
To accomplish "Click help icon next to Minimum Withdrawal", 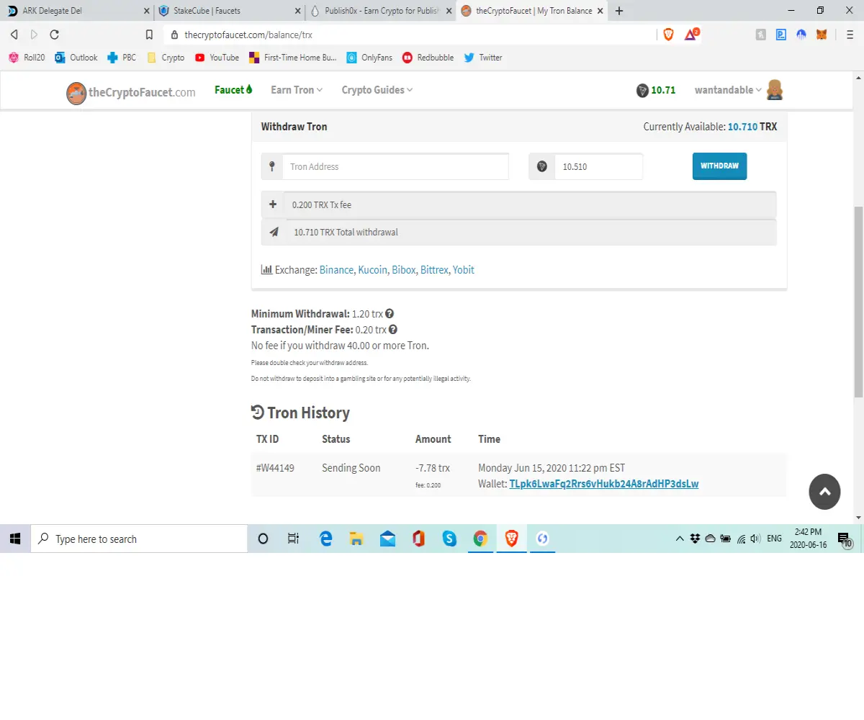I will (x=390, y=314).
